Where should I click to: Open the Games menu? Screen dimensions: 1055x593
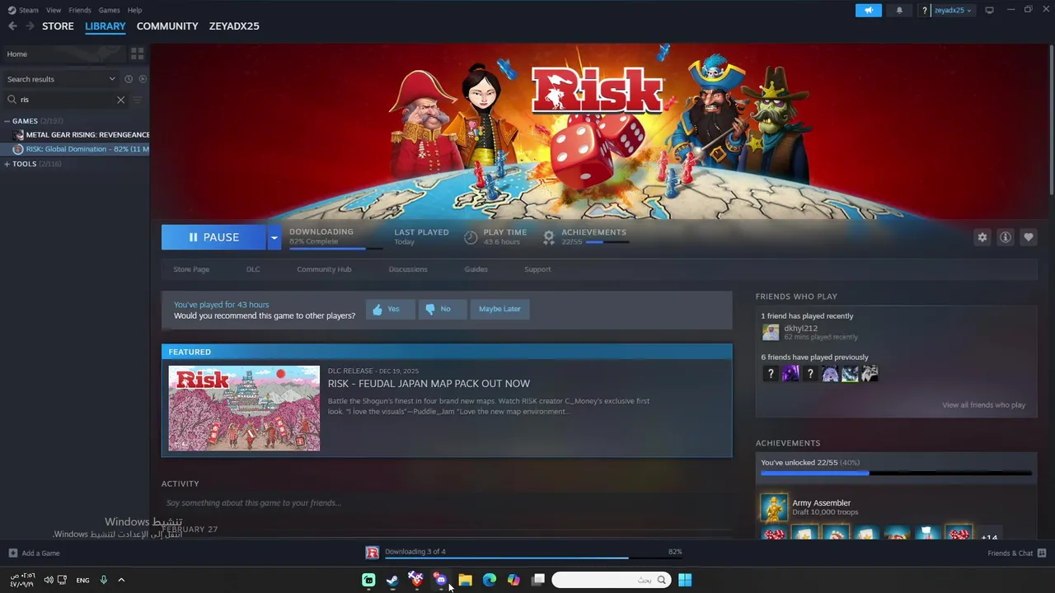109,10
